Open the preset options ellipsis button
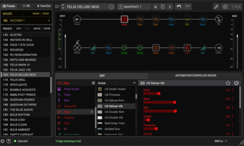 pyautogui.click(x=111, y=7)
